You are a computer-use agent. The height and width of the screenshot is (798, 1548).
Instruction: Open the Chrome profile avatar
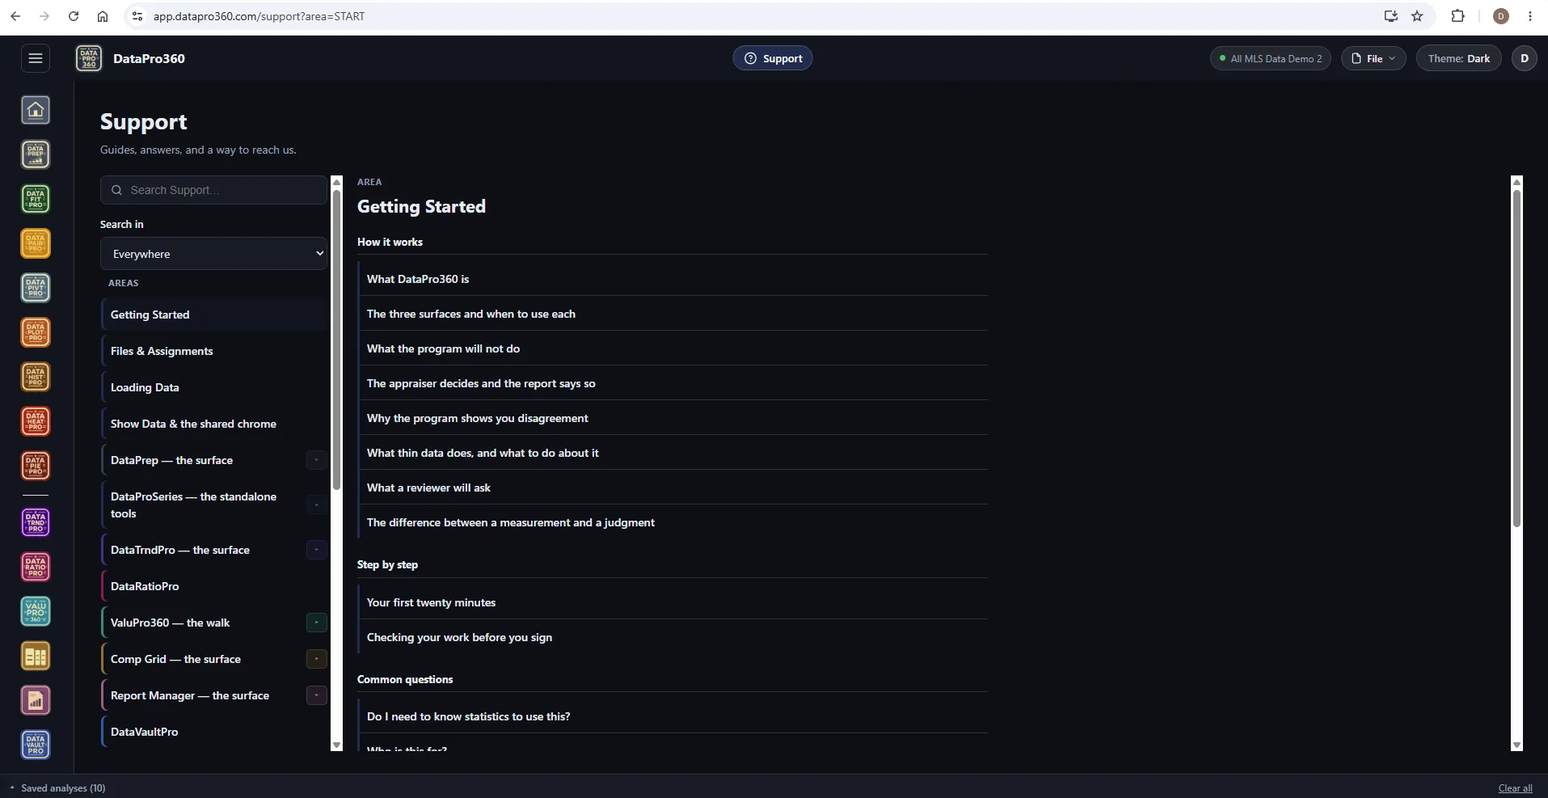pyautogui.click(x=1501, y=16)
